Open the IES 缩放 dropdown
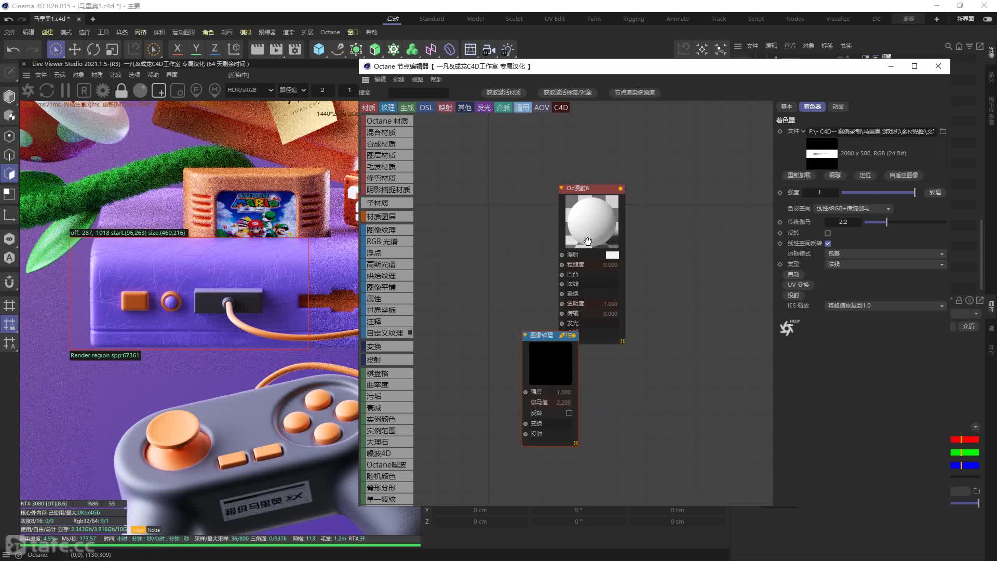The width and height of the screenshot is (997, 561). click(x=886, y=306)
